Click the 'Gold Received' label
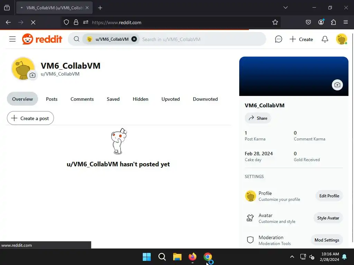Image resolution: width=354 pixels, height=265 pixels. 307,159
